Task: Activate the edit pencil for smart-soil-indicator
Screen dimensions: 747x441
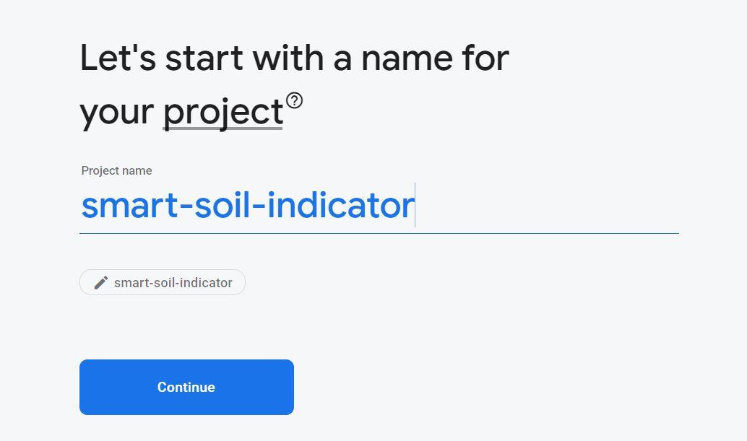Action: (100, 282)
